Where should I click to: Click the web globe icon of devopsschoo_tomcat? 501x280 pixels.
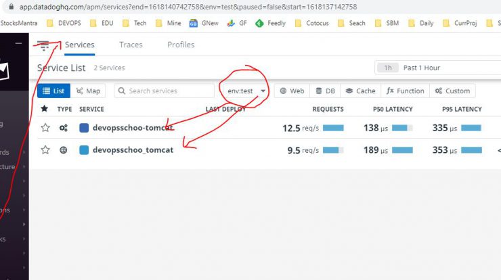click(x=63, y=150)
